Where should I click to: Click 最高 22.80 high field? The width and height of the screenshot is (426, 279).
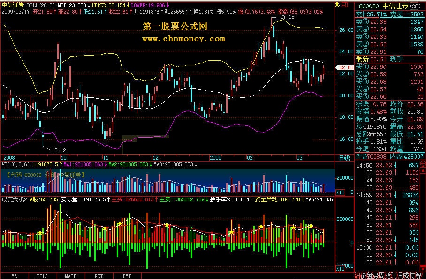[407, 126]
